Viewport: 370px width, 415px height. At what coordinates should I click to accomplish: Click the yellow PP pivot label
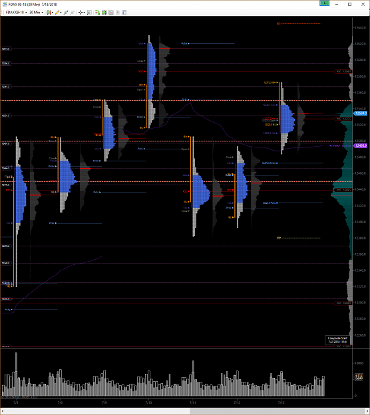point(279,238)
